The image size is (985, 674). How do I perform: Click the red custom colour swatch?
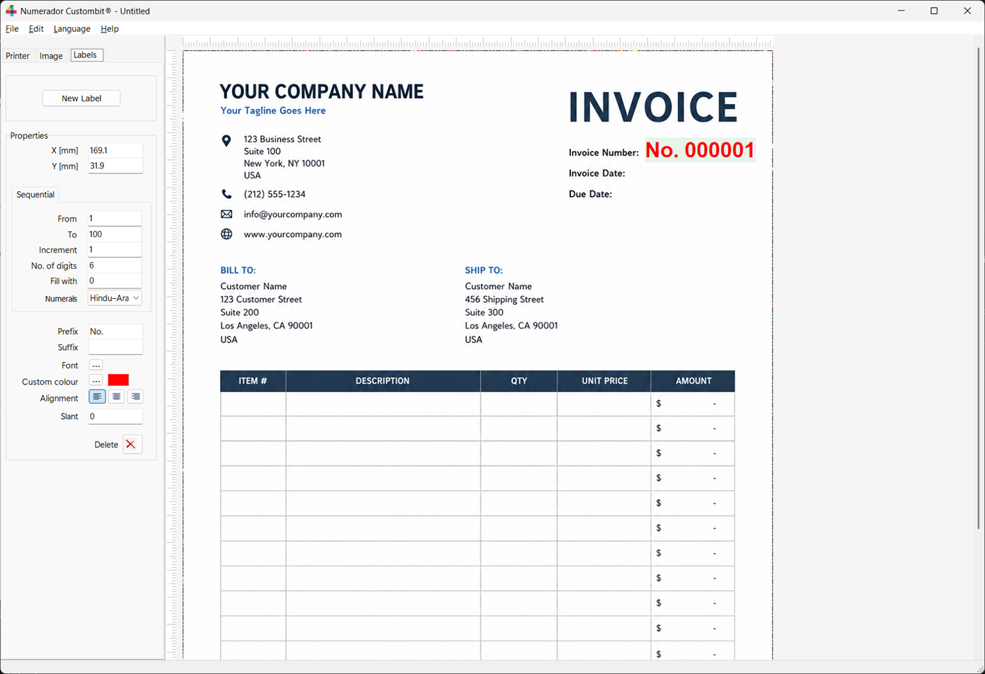(x=118, y=380)
